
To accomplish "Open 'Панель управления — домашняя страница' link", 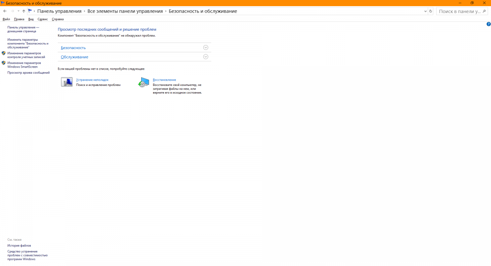I will pos(23,29).
